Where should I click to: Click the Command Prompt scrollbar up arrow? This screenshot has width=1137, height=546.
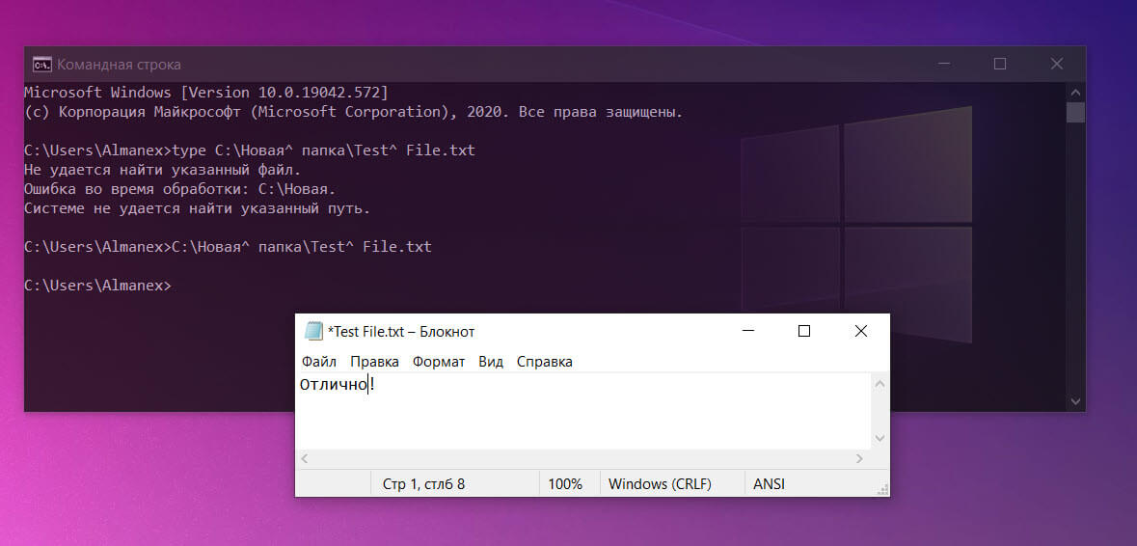point(1076,92)
